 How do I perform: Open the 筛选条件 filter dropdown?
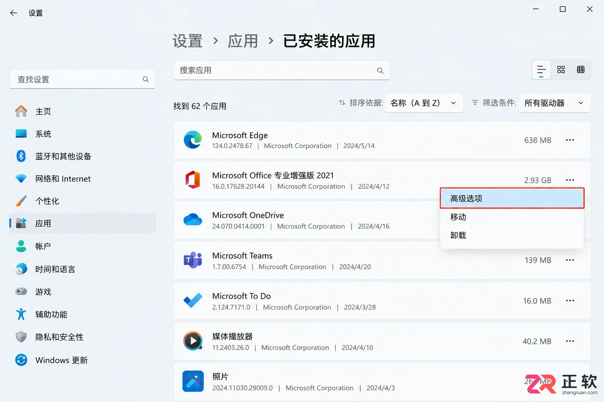point(555,103)
